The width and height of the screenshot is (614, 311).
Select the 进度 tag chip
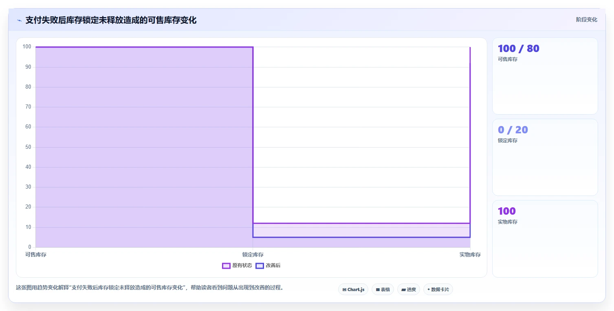point(409,289)
